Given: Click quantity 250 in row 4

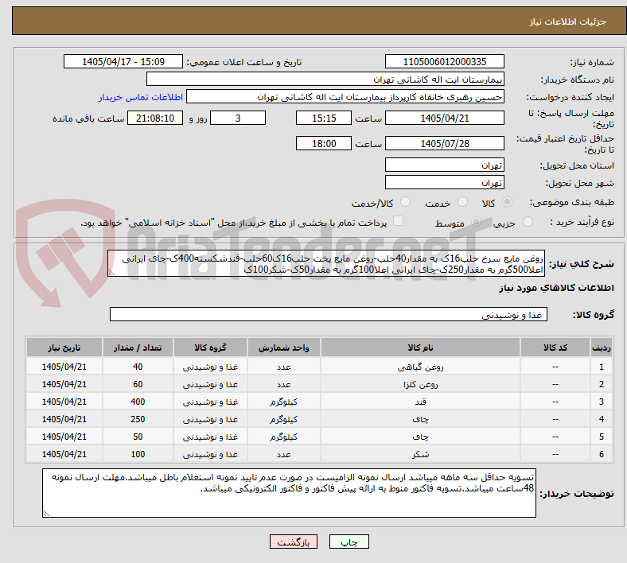Looking at the screenshot, I should click(138, 420).
